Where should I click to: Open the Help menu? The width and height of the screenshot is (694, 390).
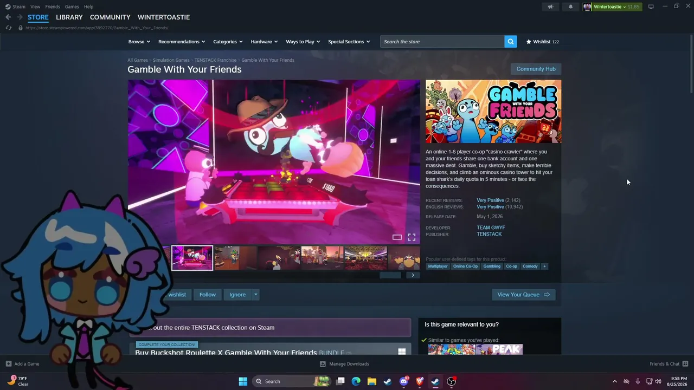tap(88, 6)
